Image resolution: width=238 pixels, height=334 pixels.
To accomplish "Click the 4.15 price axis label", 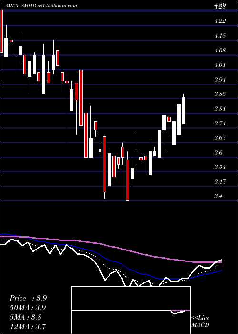I will point(220,36).
